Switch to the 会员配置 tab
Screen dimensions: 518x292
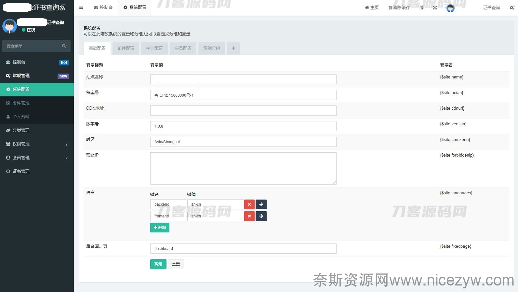[x=183, y=48]
